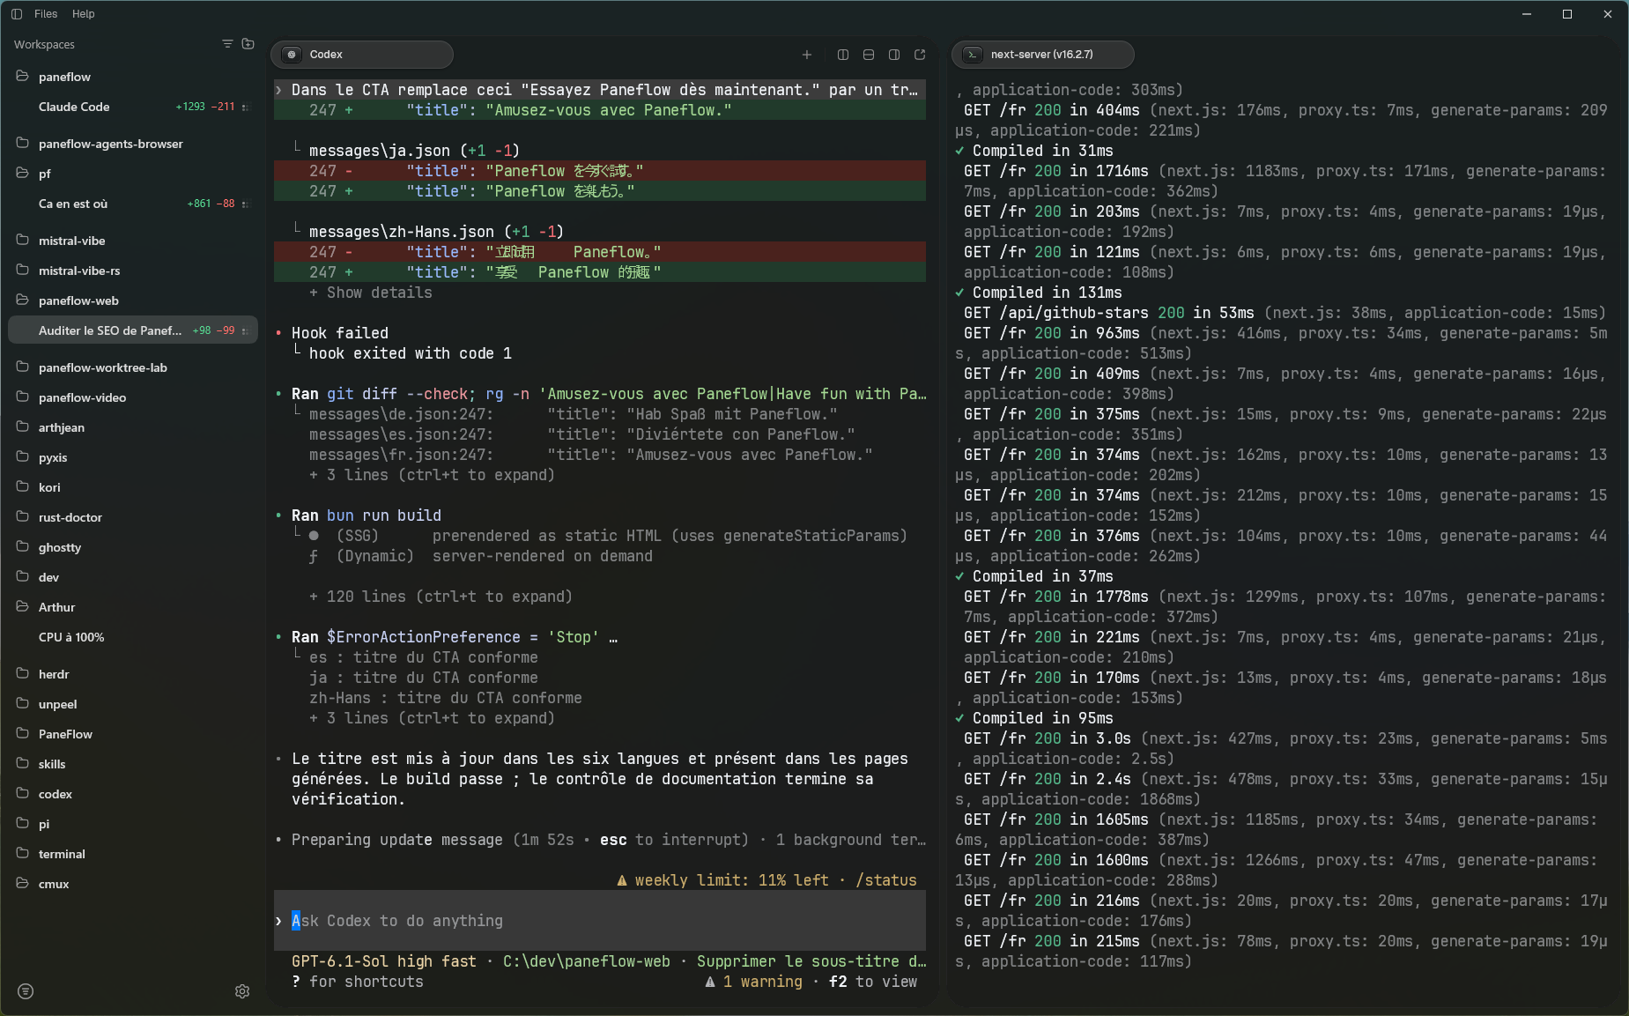The image size is (1629, 1016).
Task: Click the 1 warning status indicator
Action: [x=753, y=982]
